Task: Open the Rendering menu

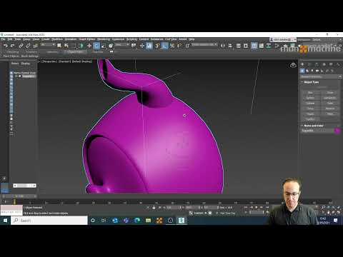Action: coord(104,39)
